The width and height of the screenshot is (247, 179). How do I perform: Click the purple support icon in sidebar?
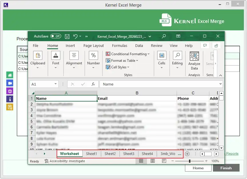[9, 91]
